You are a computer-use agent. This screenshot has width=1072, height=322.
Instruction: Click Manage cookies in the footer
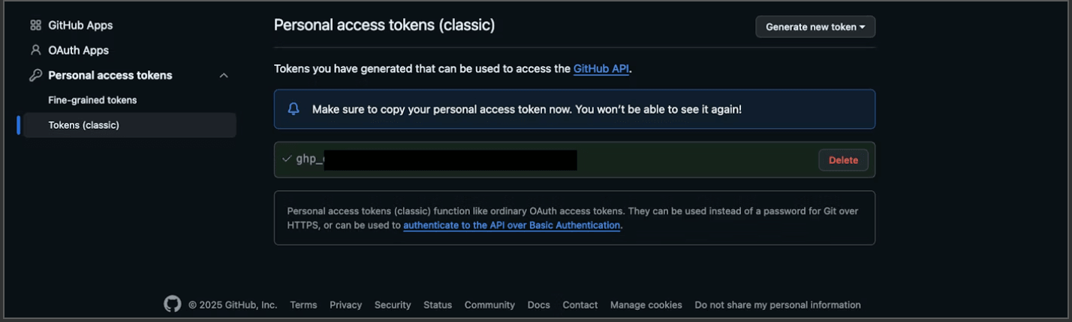pos(646,305)
